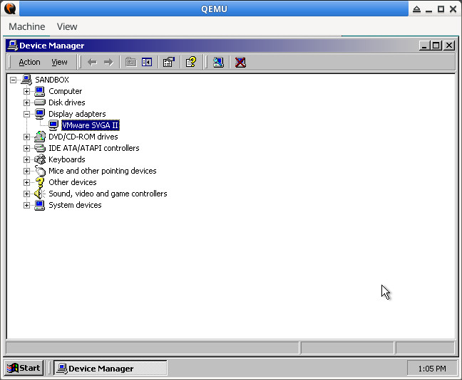Click the Sound, video and game controllers icon
462x380 pixels.
40,194
